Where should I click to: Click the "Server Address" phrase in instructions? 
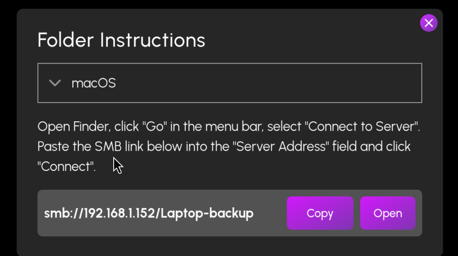[x=281, y=146]
